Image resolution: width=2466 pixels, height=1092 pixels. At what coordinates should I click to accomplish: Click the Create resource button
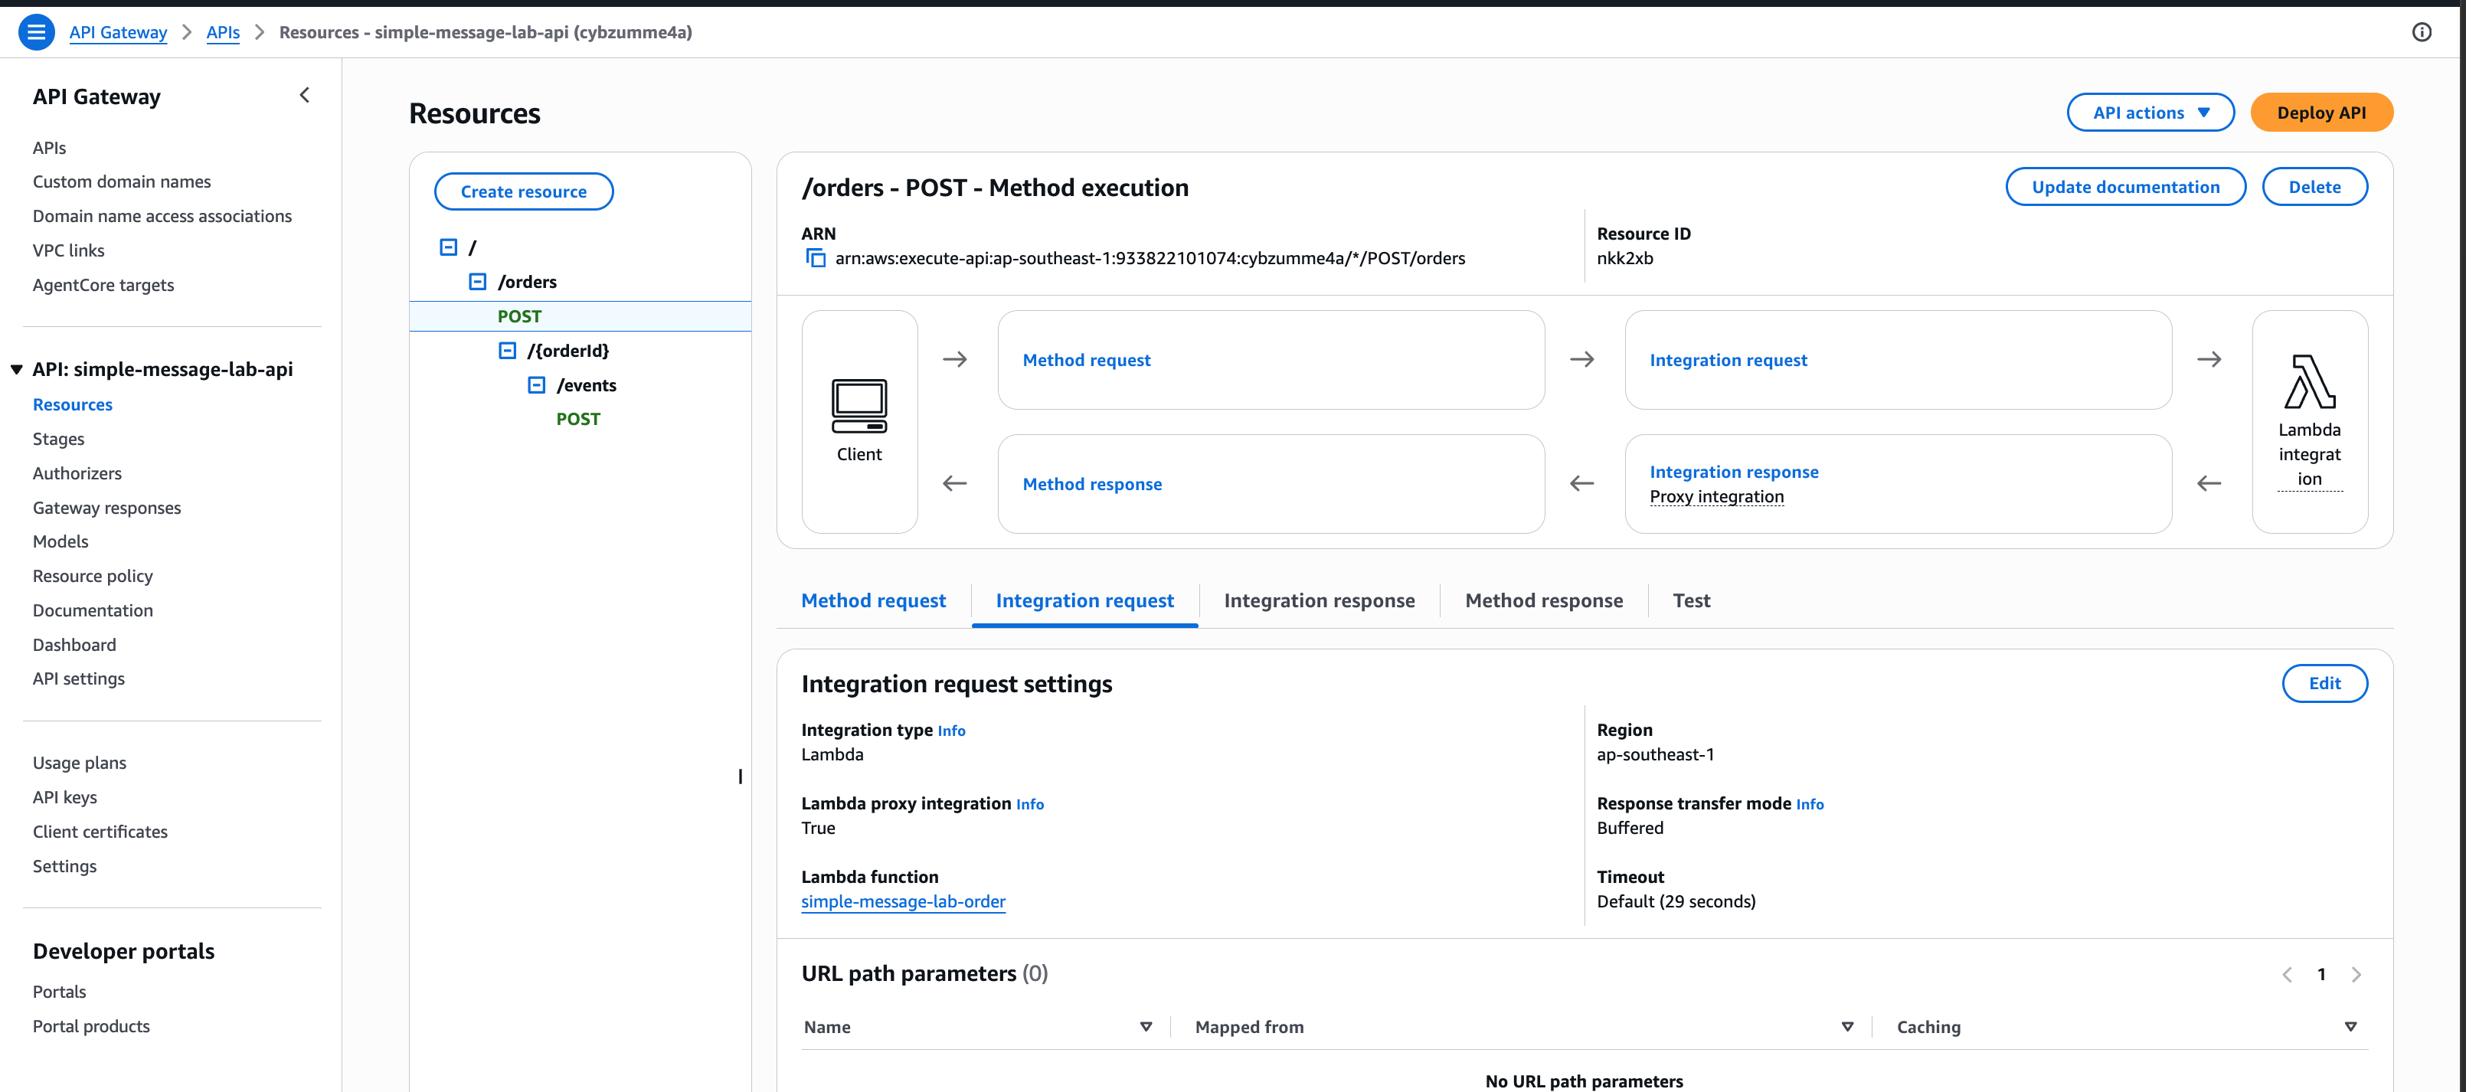pyautogui.click(x=522, y=191)
